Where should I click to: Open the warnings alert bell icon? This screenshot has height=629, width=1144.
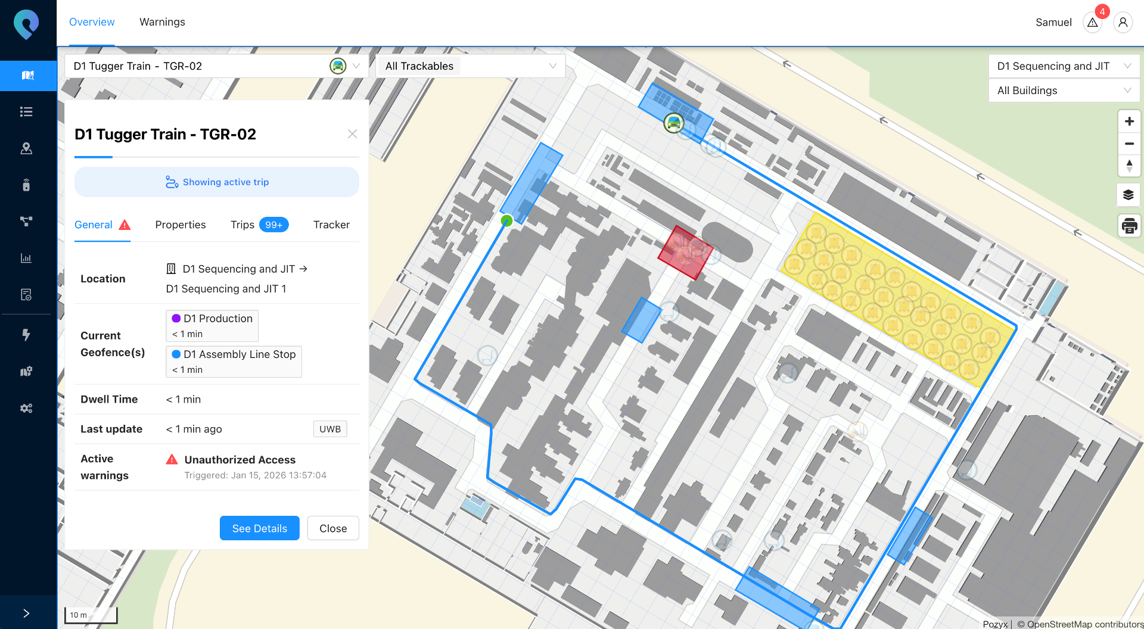tap(1093, 23)
